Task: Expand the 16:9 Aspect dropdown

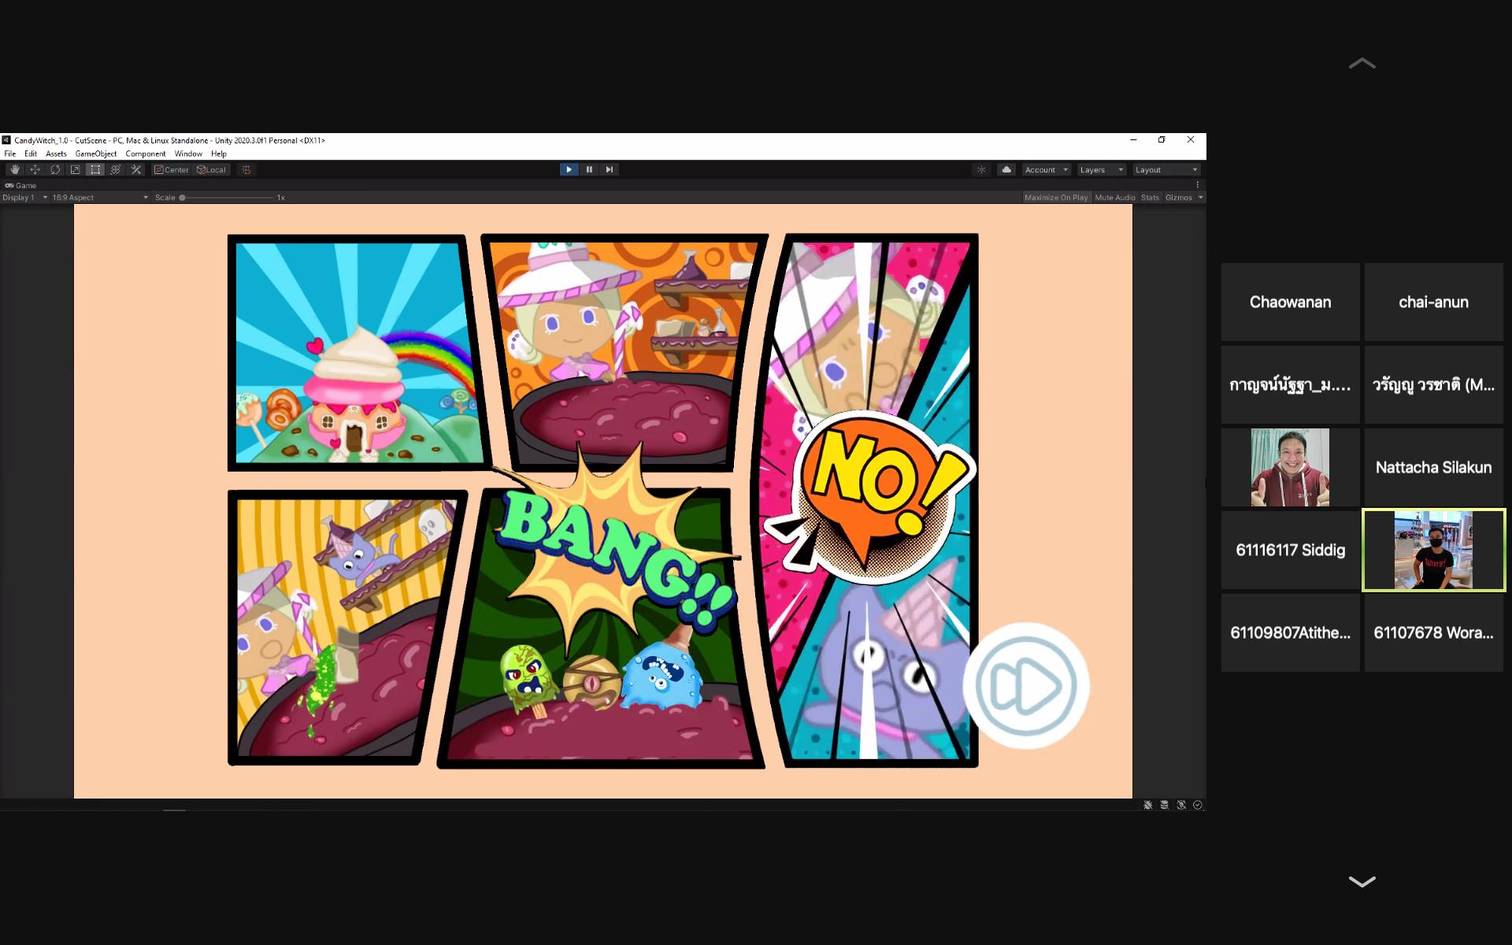Action: pos(100,198)
